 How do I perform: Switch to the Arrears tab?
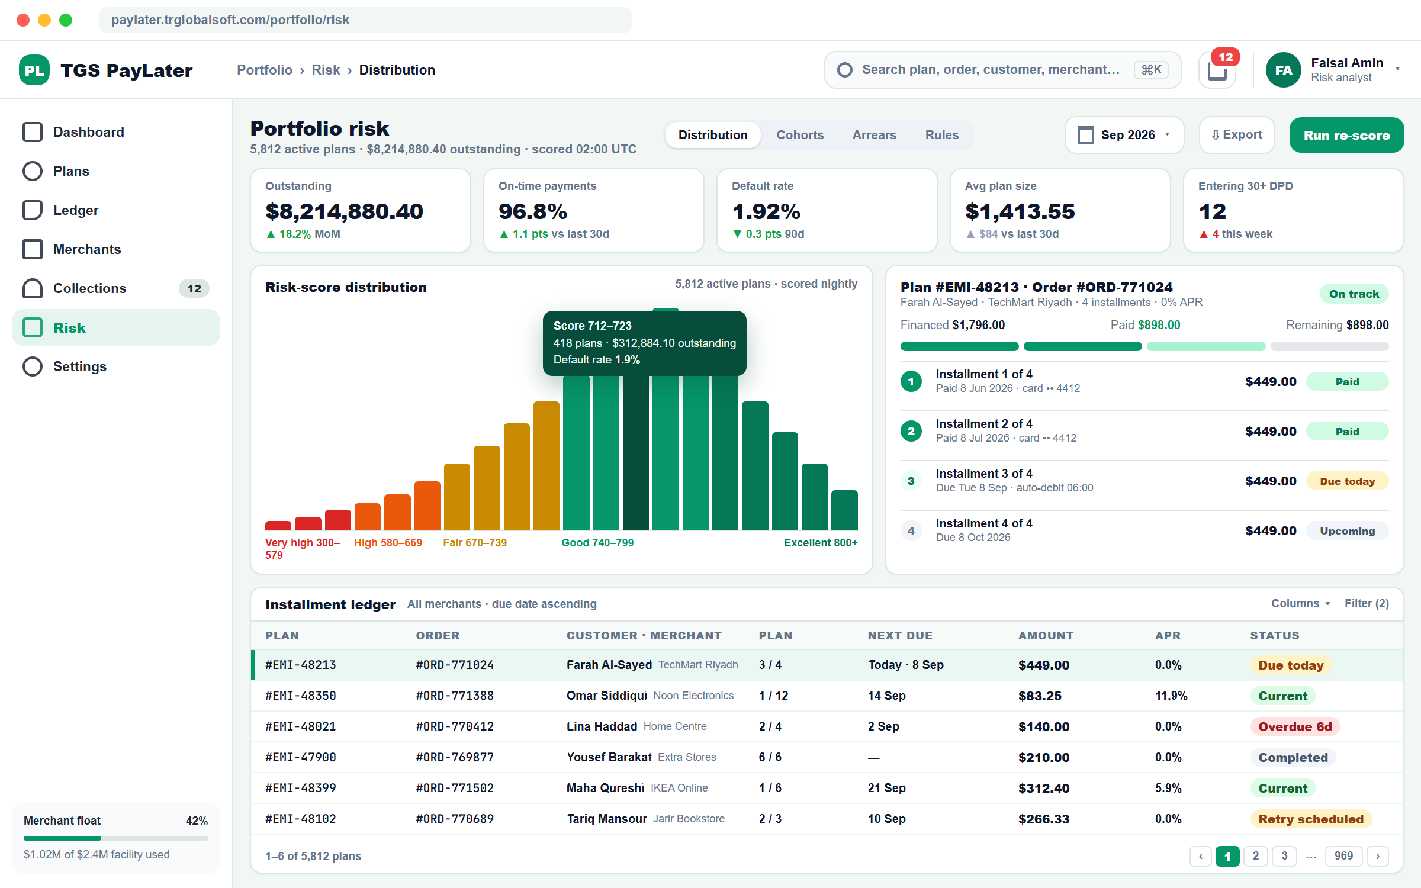click(875, 135)
